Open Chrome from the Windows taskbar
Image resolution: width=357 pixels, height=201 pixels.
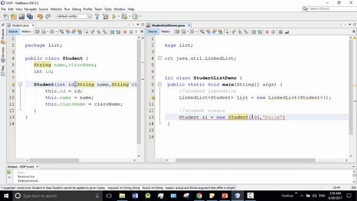pos(199,196)
